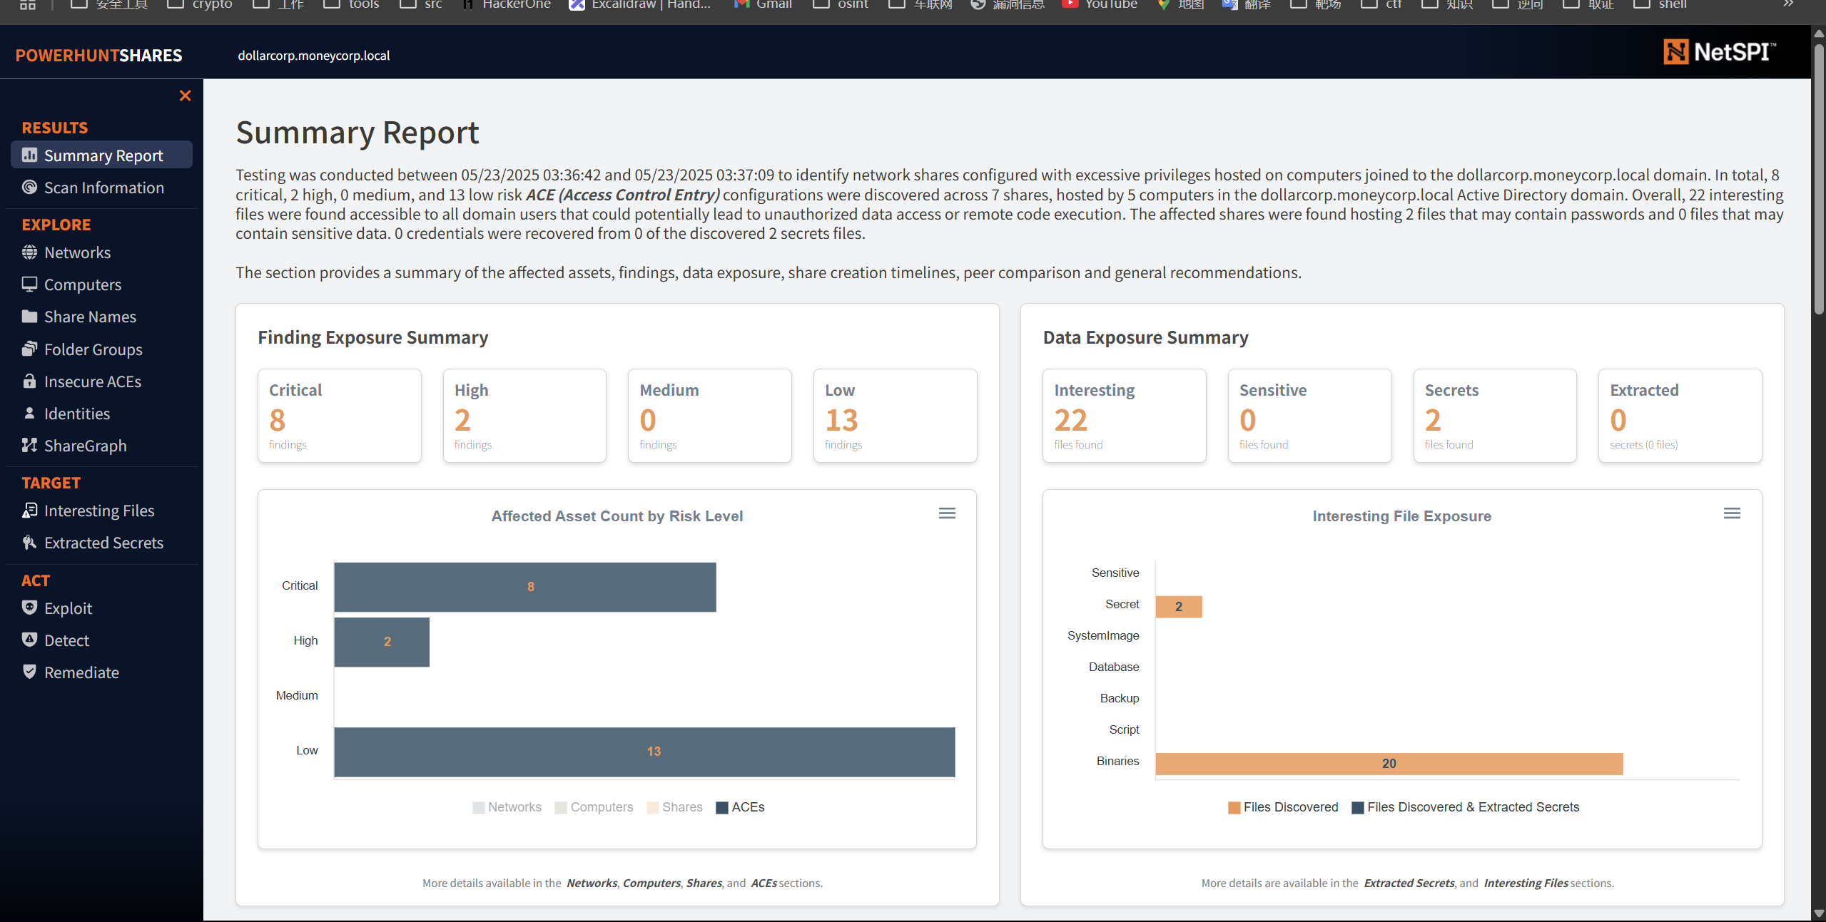This screenshot has height=922, width=1826.
Task: Toggle the Shares legend series
Action: tap(675, 807)
